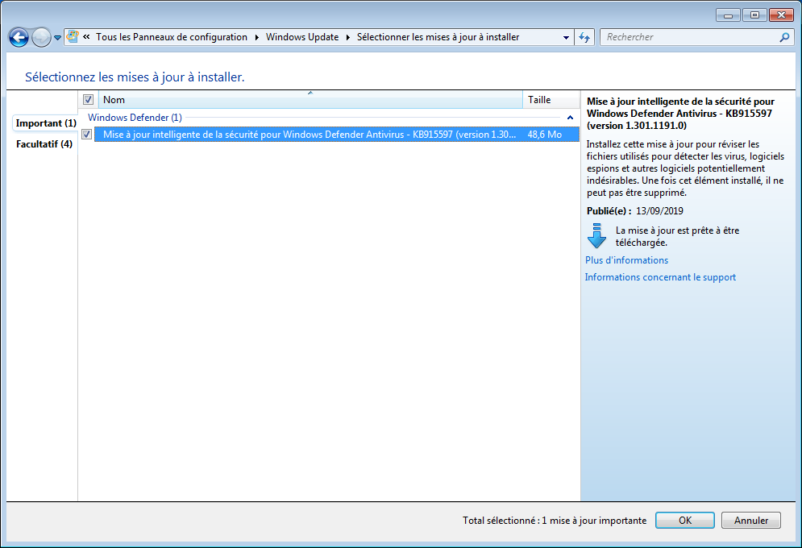Screen dimensions: 802x548
Task: Collapse the Windows Defender (1) group
Action: [571, 118]
